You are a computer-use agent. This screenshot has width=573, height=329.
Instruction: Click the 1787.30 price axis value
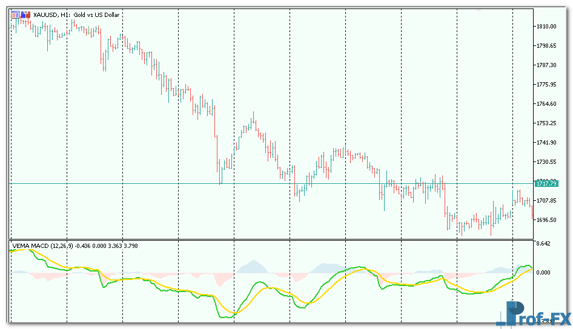pos(546,65)
